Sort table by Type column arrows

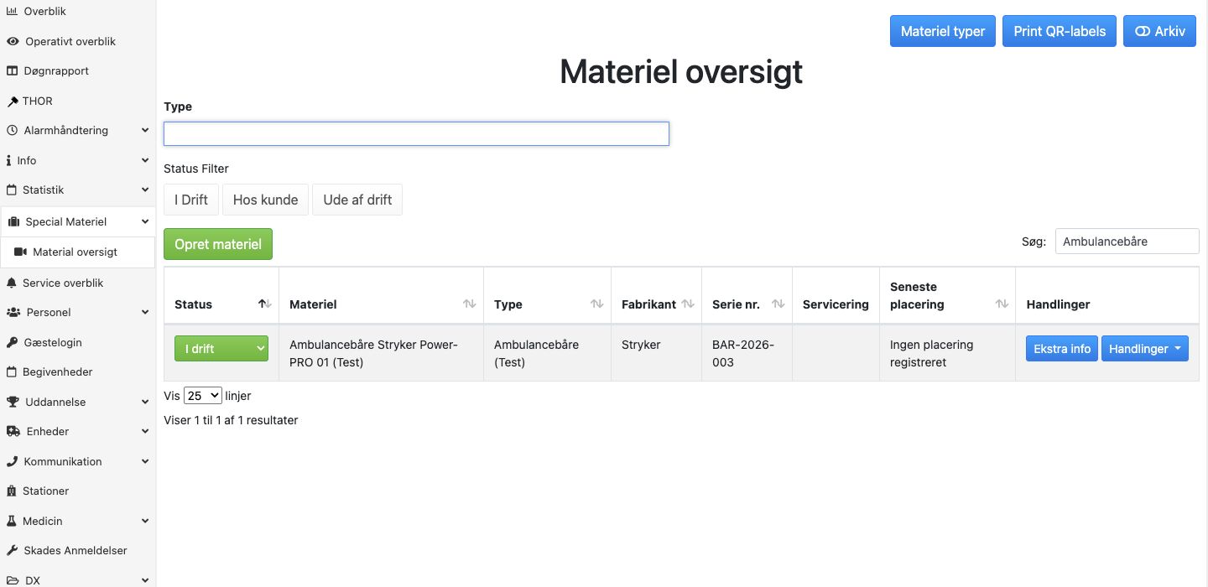coord(597,304)
